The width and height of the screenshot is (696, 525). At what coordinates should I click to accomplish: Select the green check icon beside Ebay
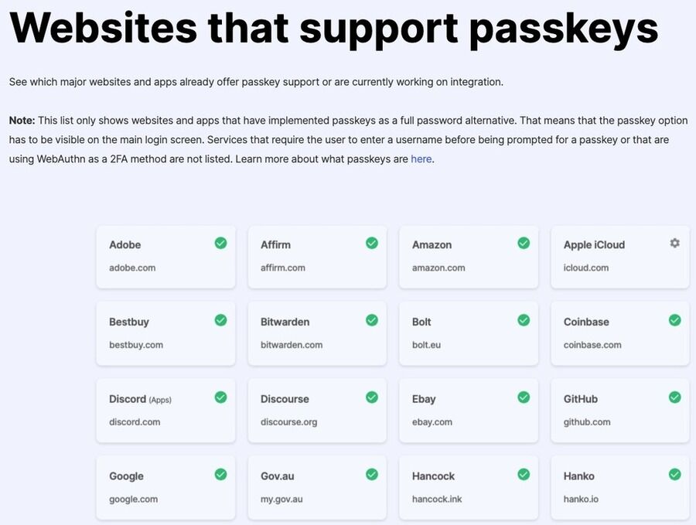pyautogui.click(x=524, y=397)
